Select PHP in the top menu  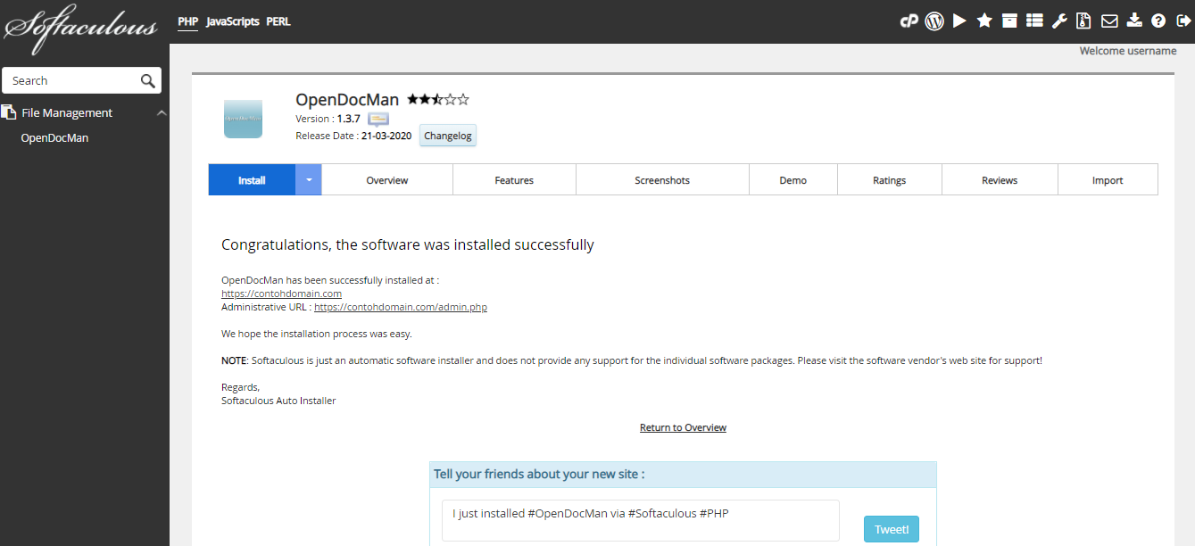click(x=187, y=21)
